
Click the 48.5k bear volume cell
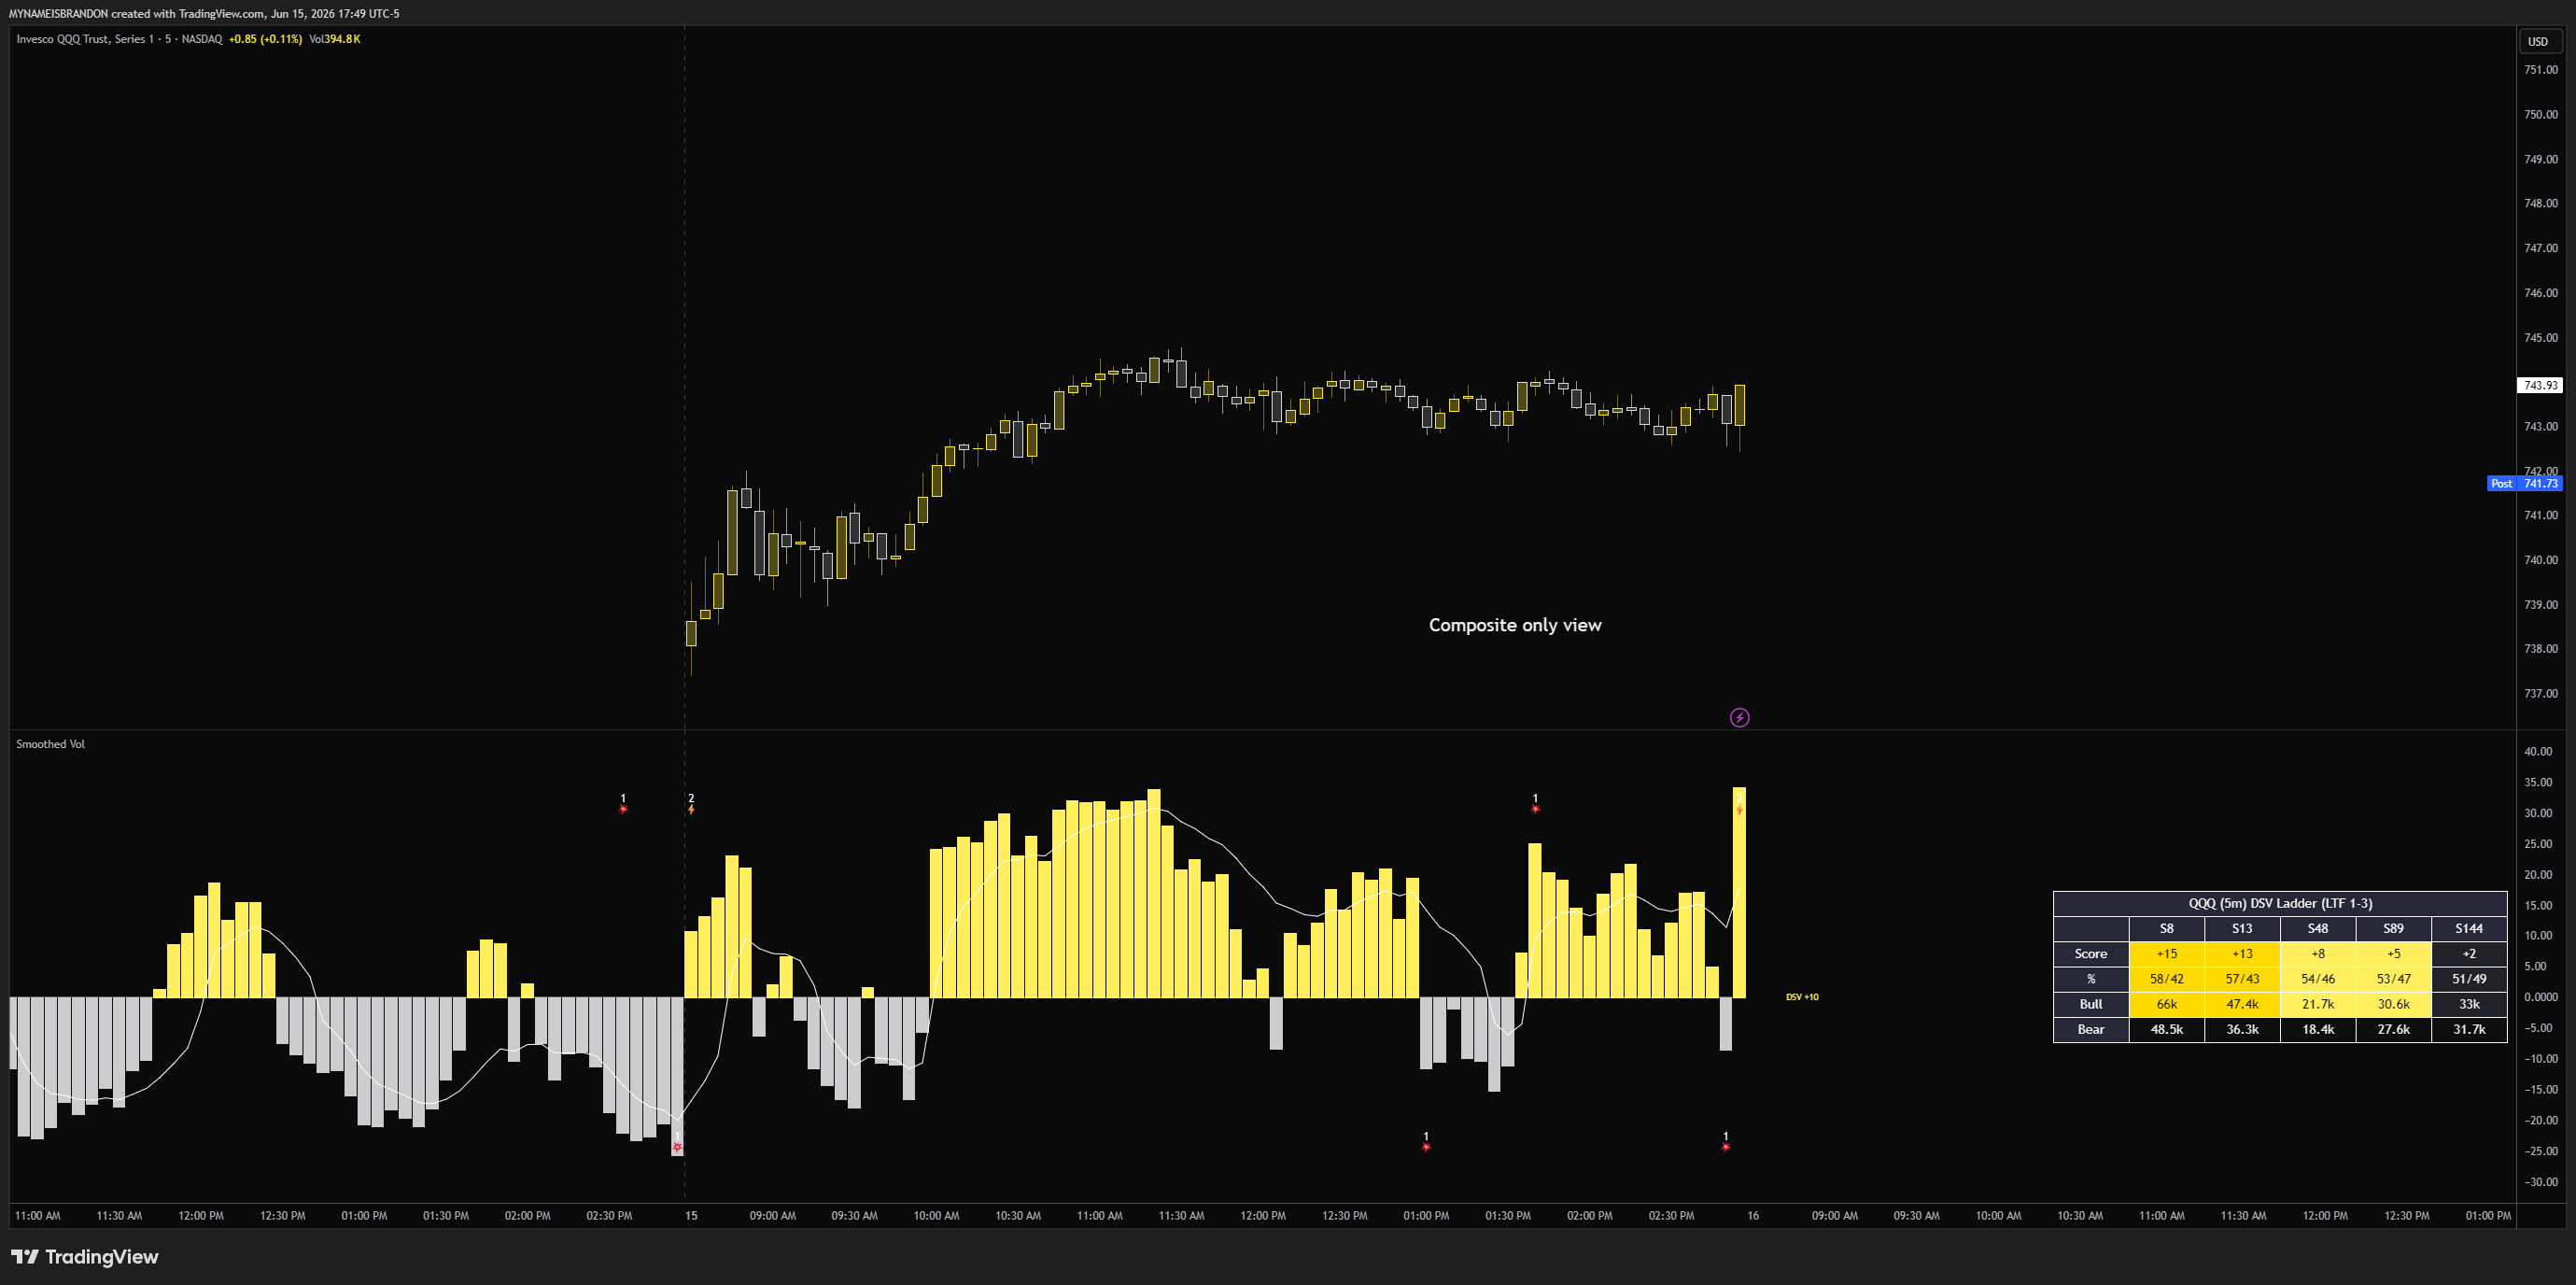(x=2166, y=1029)
